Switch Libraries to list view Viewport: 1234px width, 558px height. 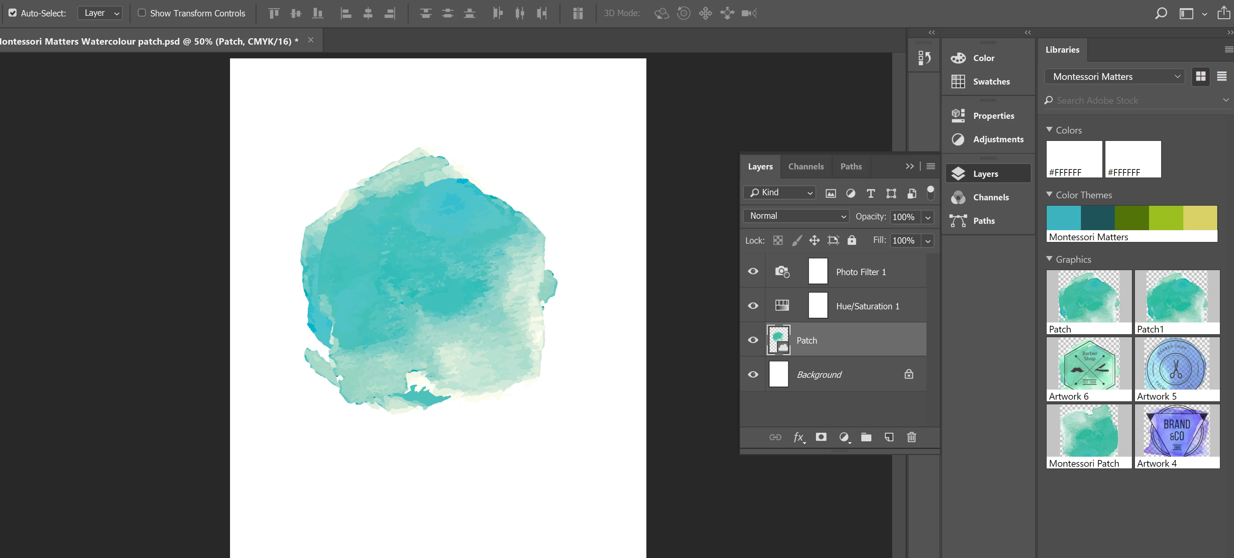1222,76
